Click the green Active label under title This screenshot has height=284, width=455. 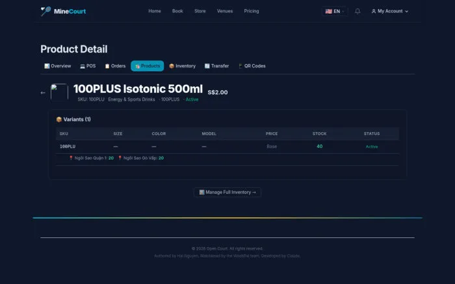(192, 99)
